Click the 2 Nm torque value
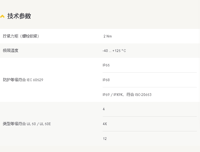The height and width of the screenshot is (152, 200). [x=108, y=36]
